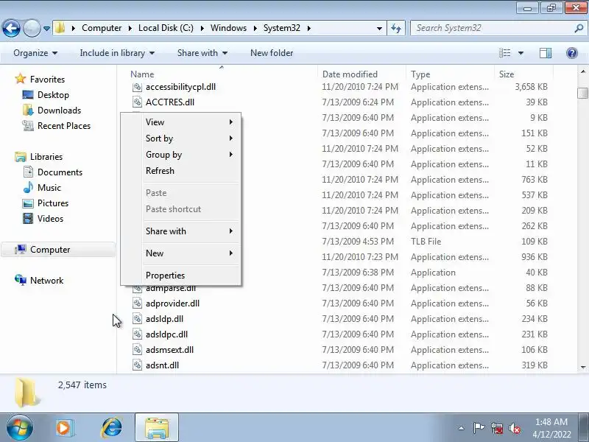The width and height of the screenshot is (589, 442).
Task: Select accessibilitycpl.dll file icon
Action: coord(138,87)
